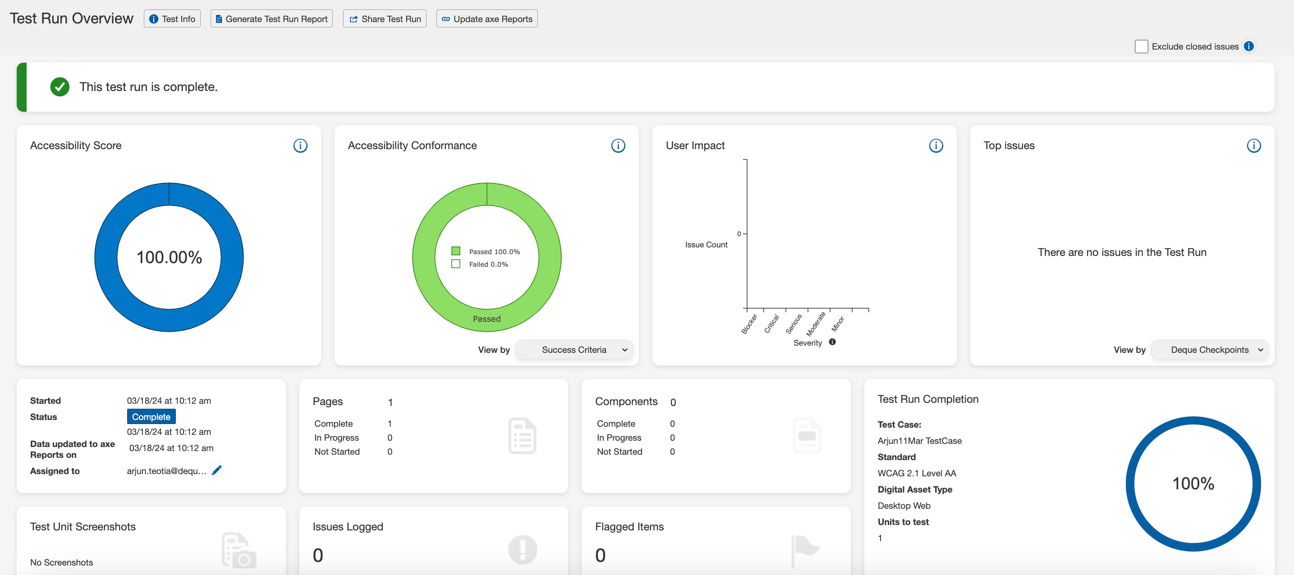
Task: Open the Test Info button
Action: pos(172,18)
